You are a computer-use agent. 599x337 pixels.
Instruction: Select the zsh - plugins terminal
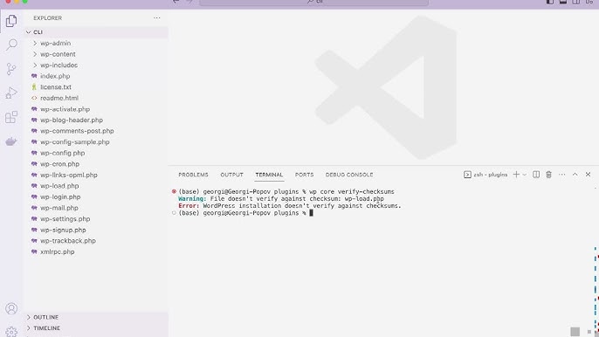485,175
